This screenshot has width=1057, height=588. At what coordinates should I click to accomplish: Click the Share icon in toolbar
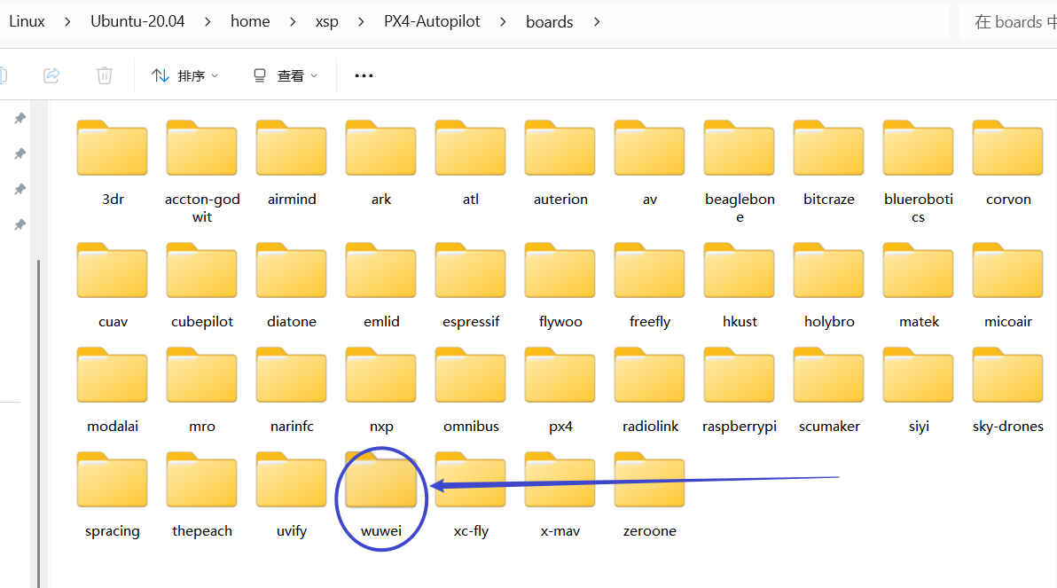pos(51,75)
